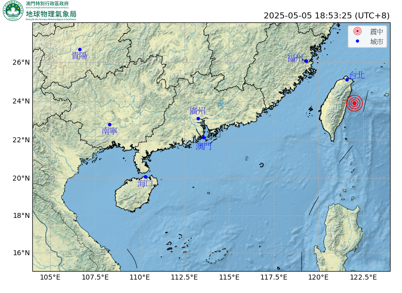Screen dimensions: 402x293
Task: Click the 112.5°E longitude axis label
Action: pyautogui.click(x=185, y=277)
